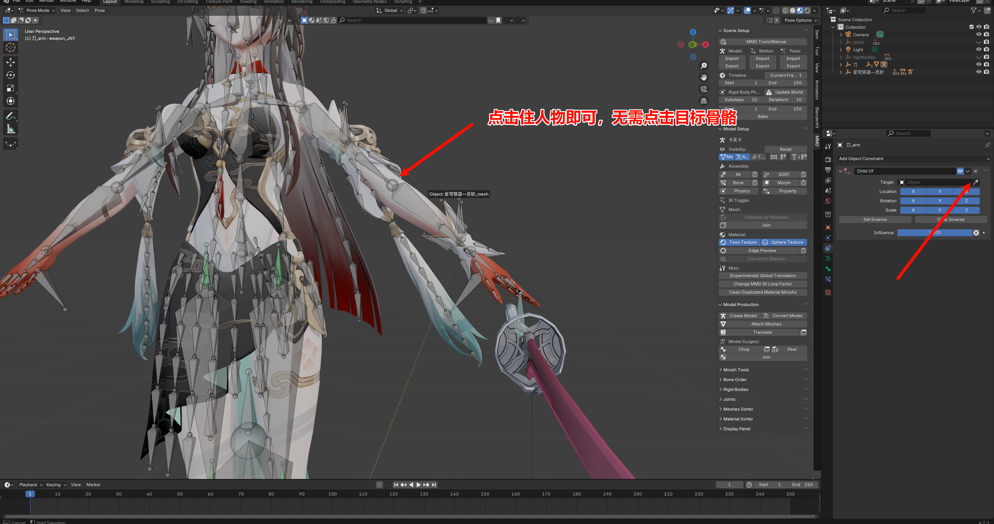Delete Edge Preview via trash icon

803,251
